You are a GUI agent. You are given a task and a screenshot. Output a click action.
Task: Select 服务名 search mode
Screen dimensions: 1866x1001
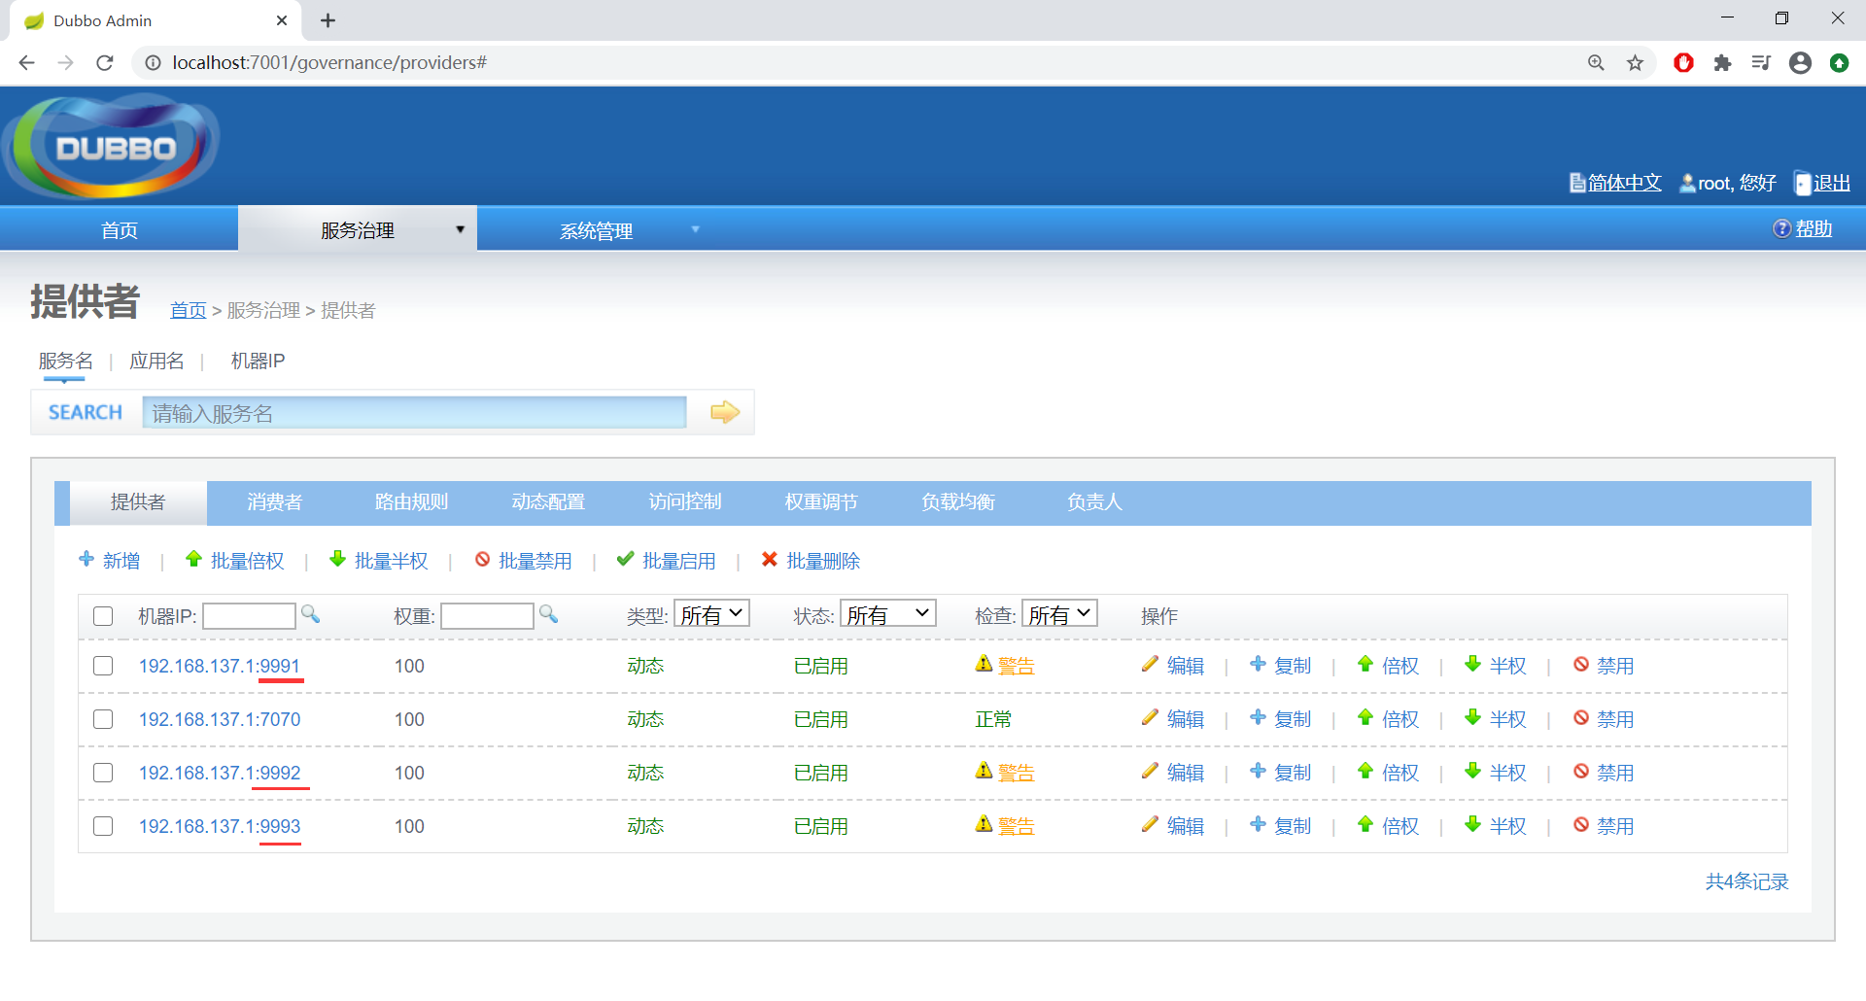coord(65,362)
